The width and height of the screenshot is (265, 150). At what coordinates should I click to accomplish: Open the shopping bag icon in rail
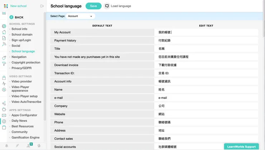[4, 78]
